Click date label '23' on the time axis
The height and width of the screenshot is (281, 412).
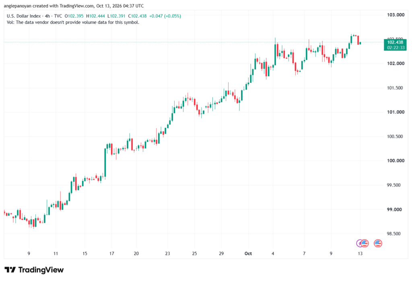(x=168, y=253)
